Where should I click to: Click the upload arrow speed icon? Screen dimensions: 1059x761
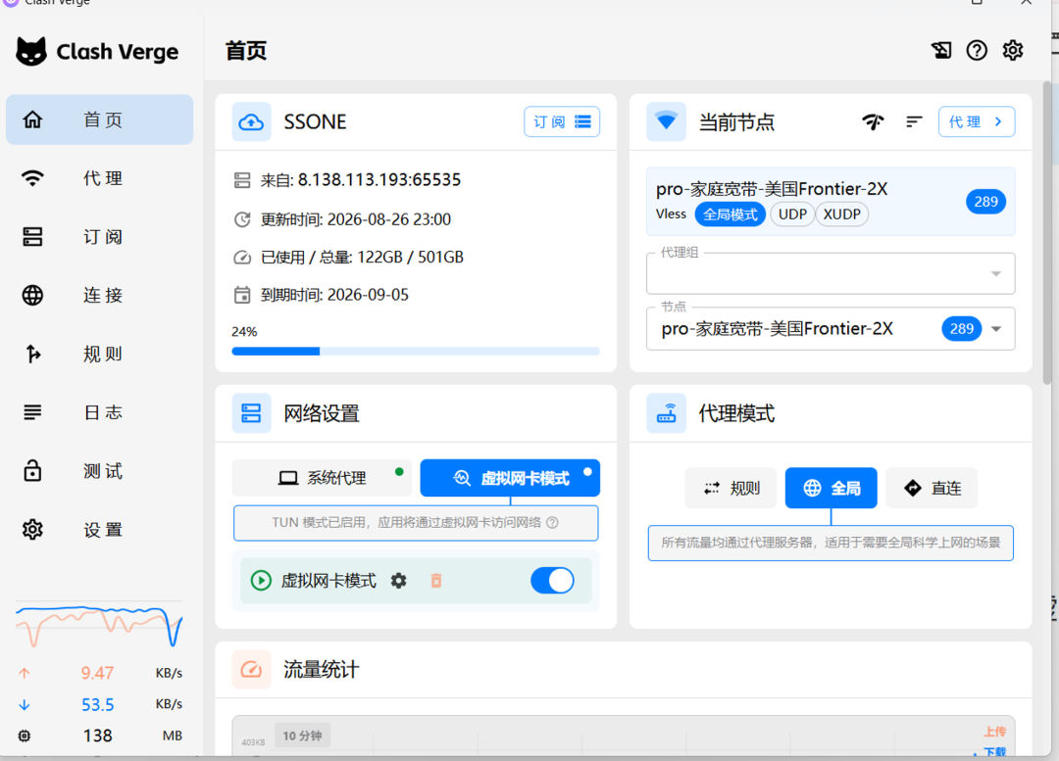tap(25, 673)
